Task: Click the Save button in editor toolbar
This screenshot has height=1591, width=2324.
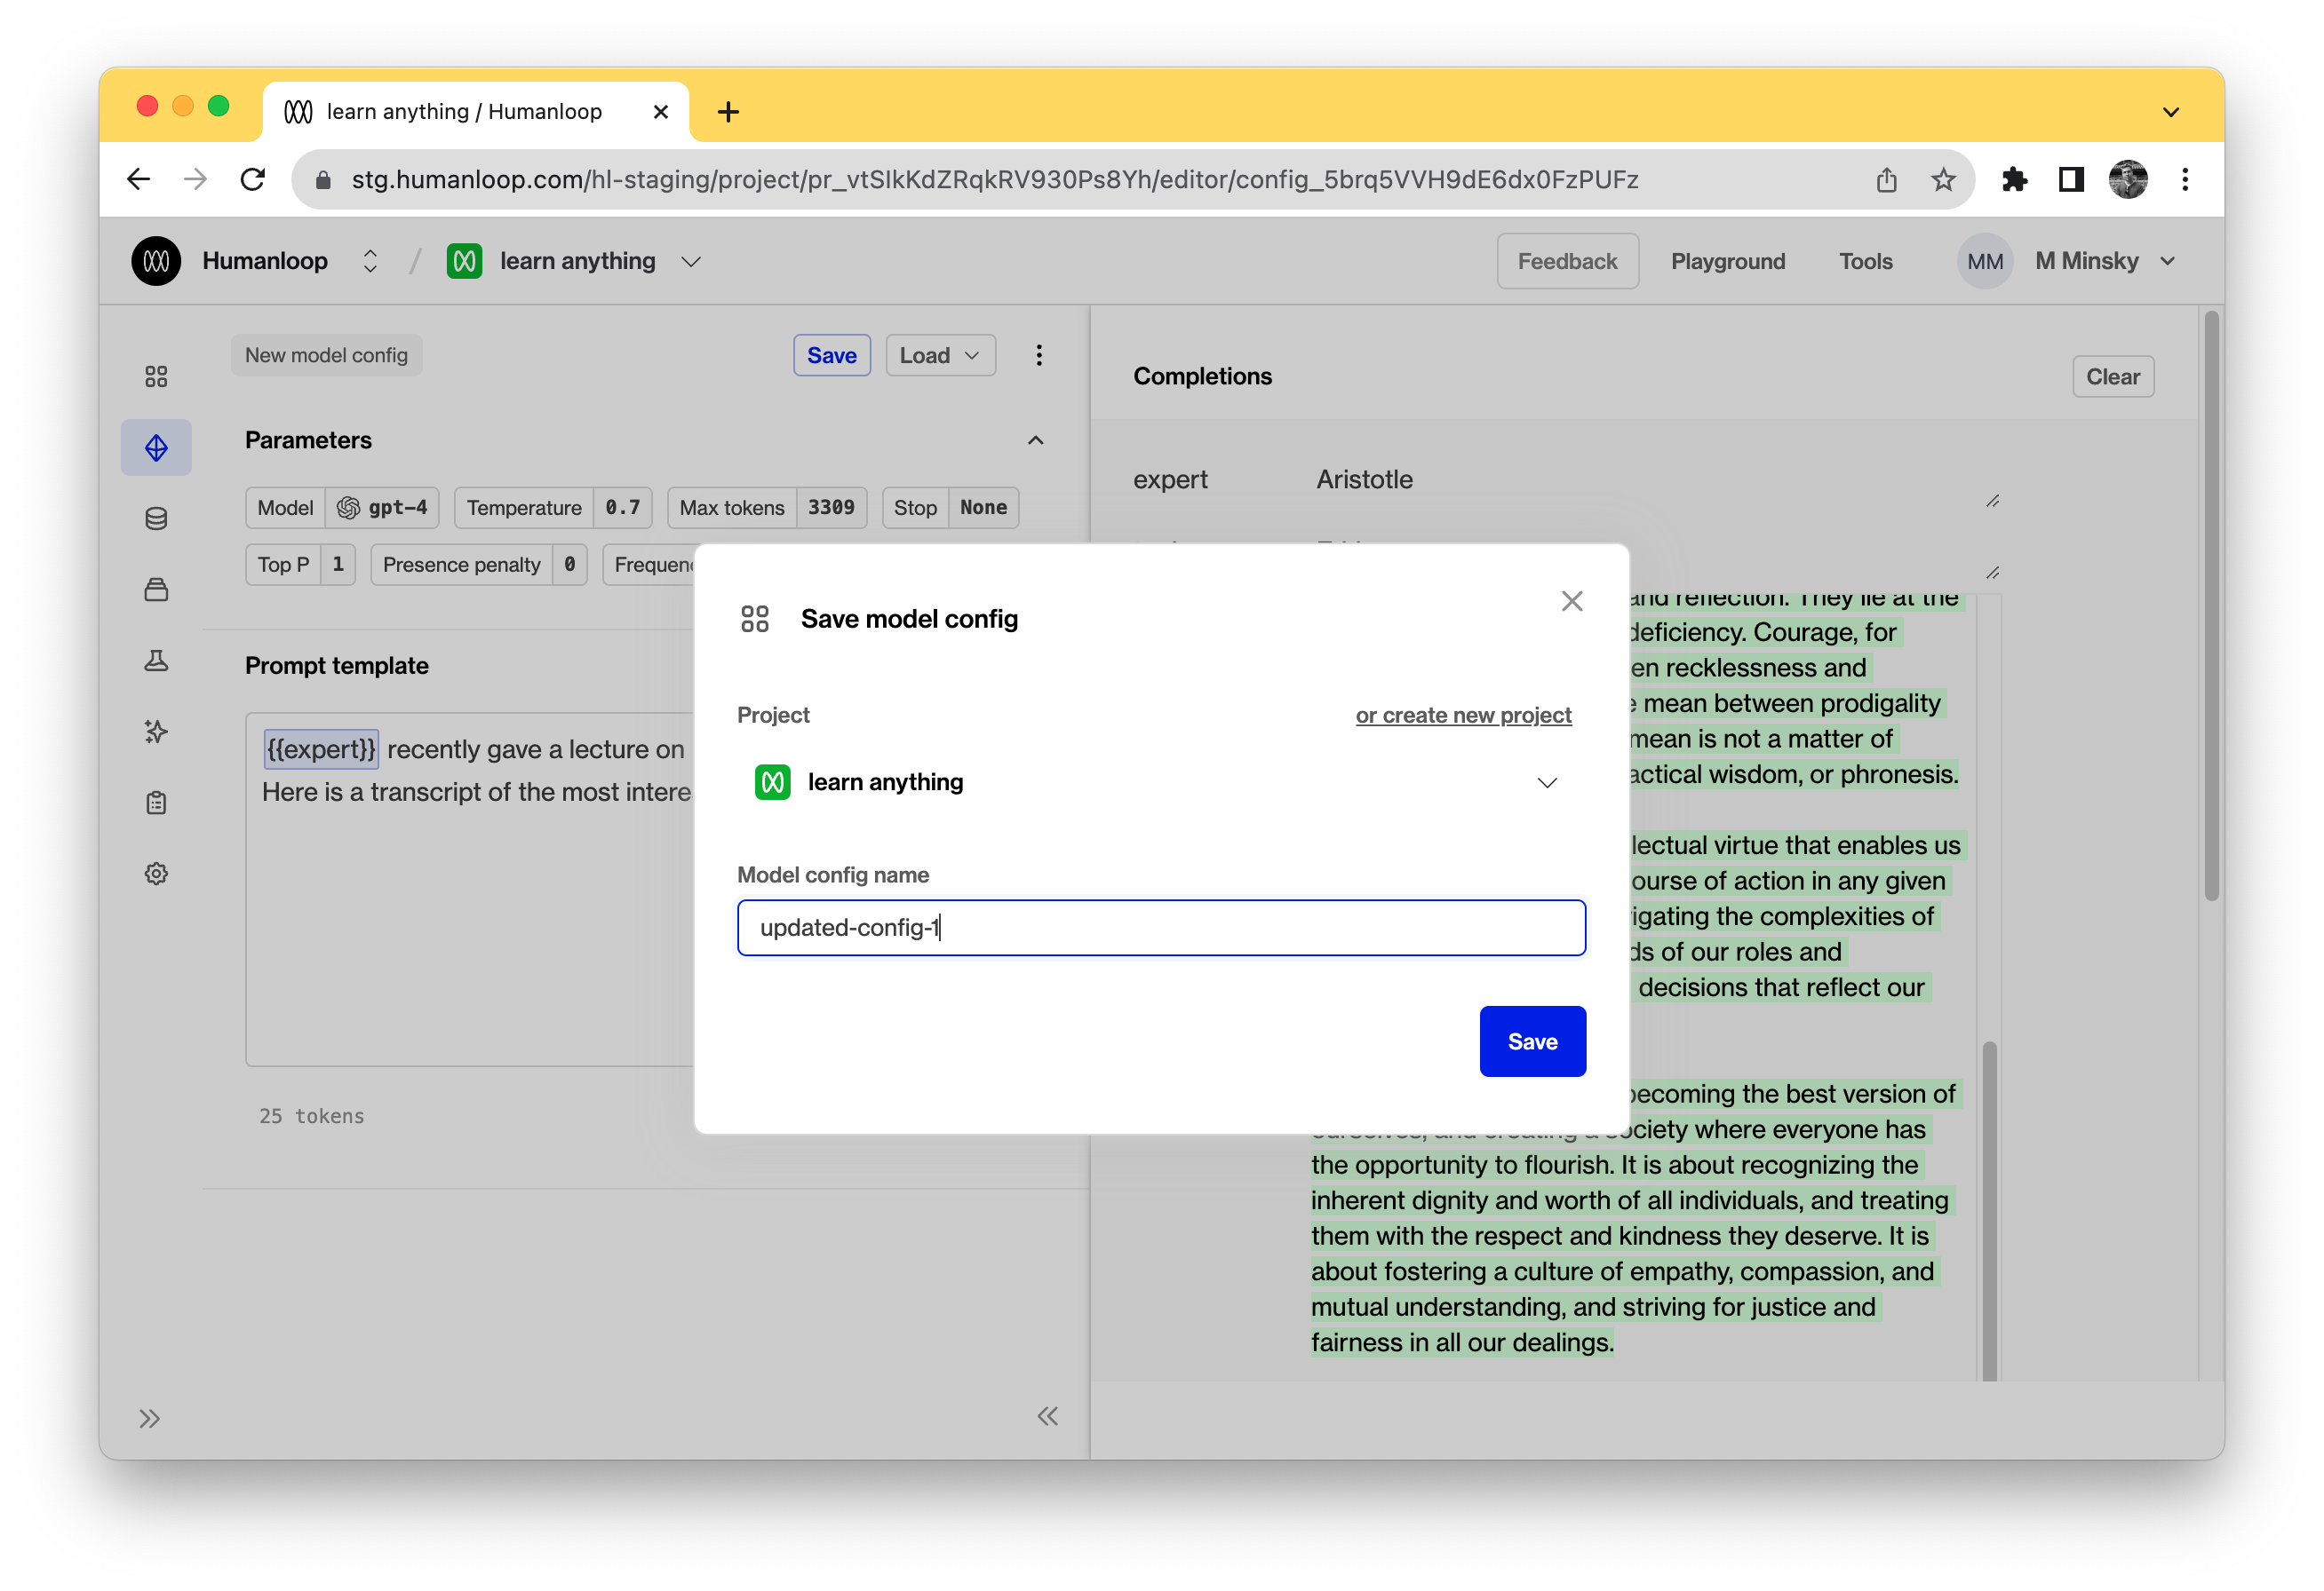Action: click(831, 355)
